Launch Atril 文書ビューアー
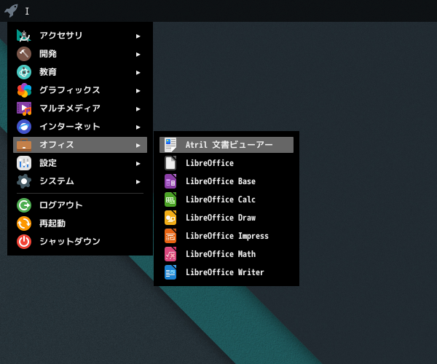 (x=227, y=145)
